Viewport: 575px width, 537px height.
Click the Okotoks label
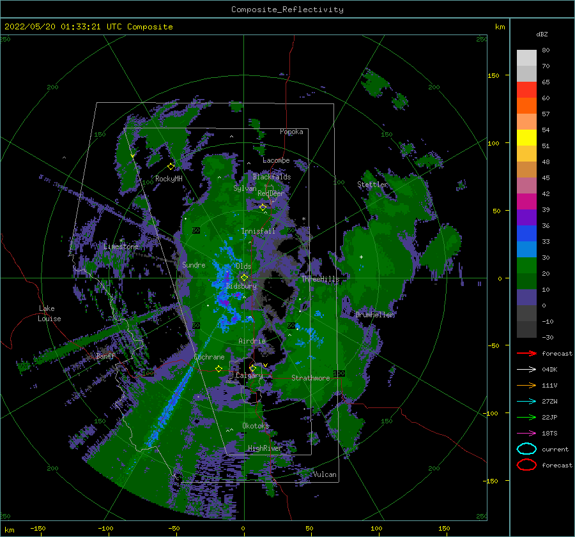[x=256, y=425]
